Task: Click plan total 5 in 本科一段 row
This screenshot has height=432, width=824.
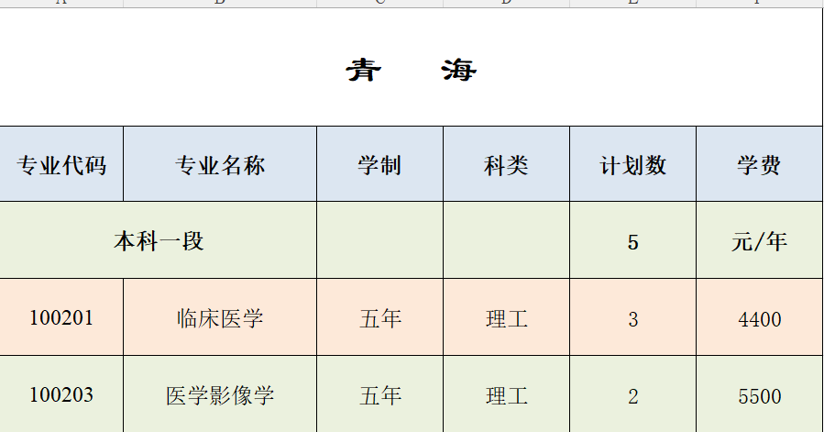Action: click(x=632, y=242)
